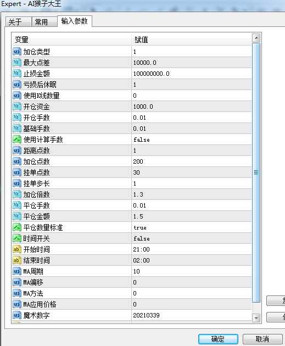Select the 加仓点数 value field 200
Screen dimensions: 285x346
click(191, 161)
